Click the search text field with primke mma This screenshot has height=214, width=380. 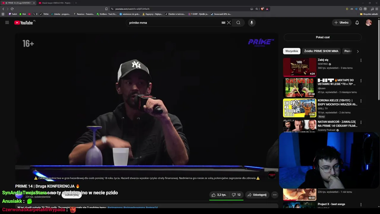(175, 23)
